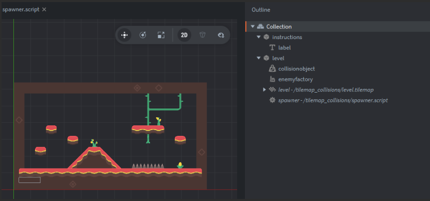Collapse the level game object arrow

(x=258, y=58)
